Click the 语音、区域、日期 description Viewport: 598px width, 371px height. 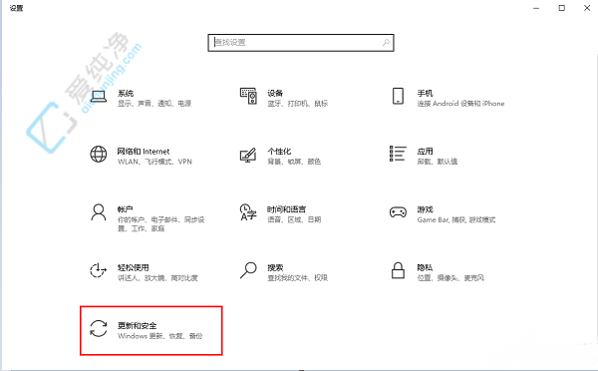pos(294,219)
